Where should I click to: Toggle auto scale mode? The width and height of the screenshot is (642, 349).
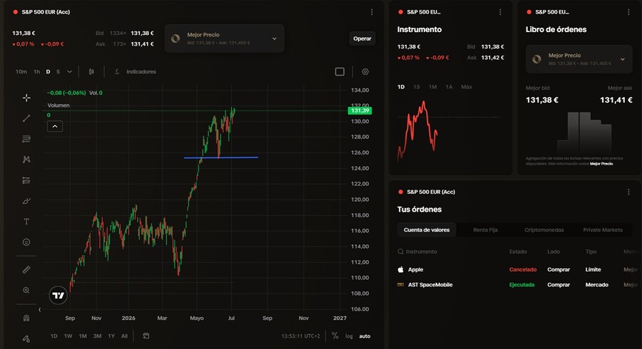point(365,336)
